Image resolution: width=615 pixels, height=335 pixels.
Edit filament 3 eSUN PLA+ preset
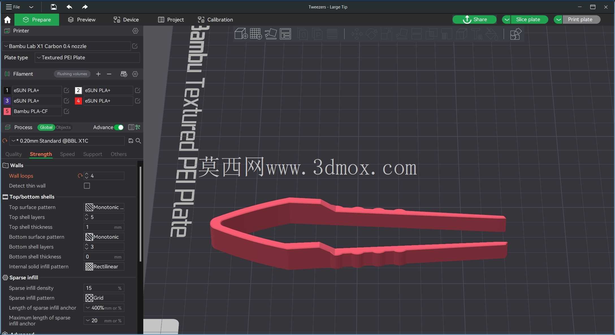[x=66, y=101]
